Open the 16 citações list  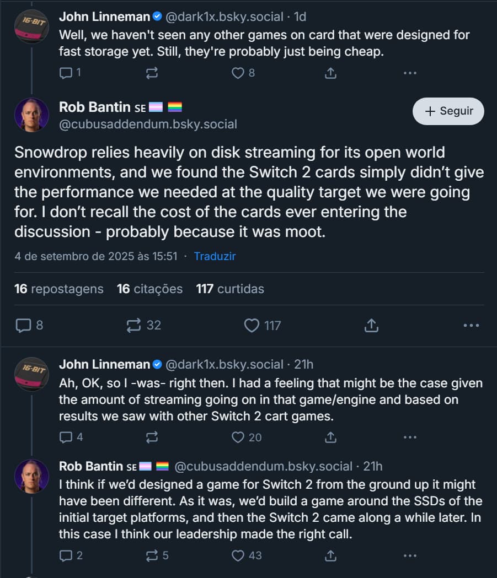click(x=149, y=289)
